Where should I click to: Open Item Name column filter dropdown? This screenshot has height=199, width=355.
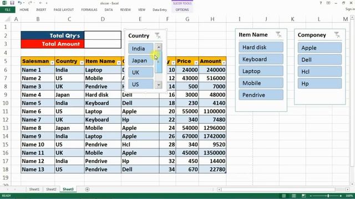(x=119, y=62)
